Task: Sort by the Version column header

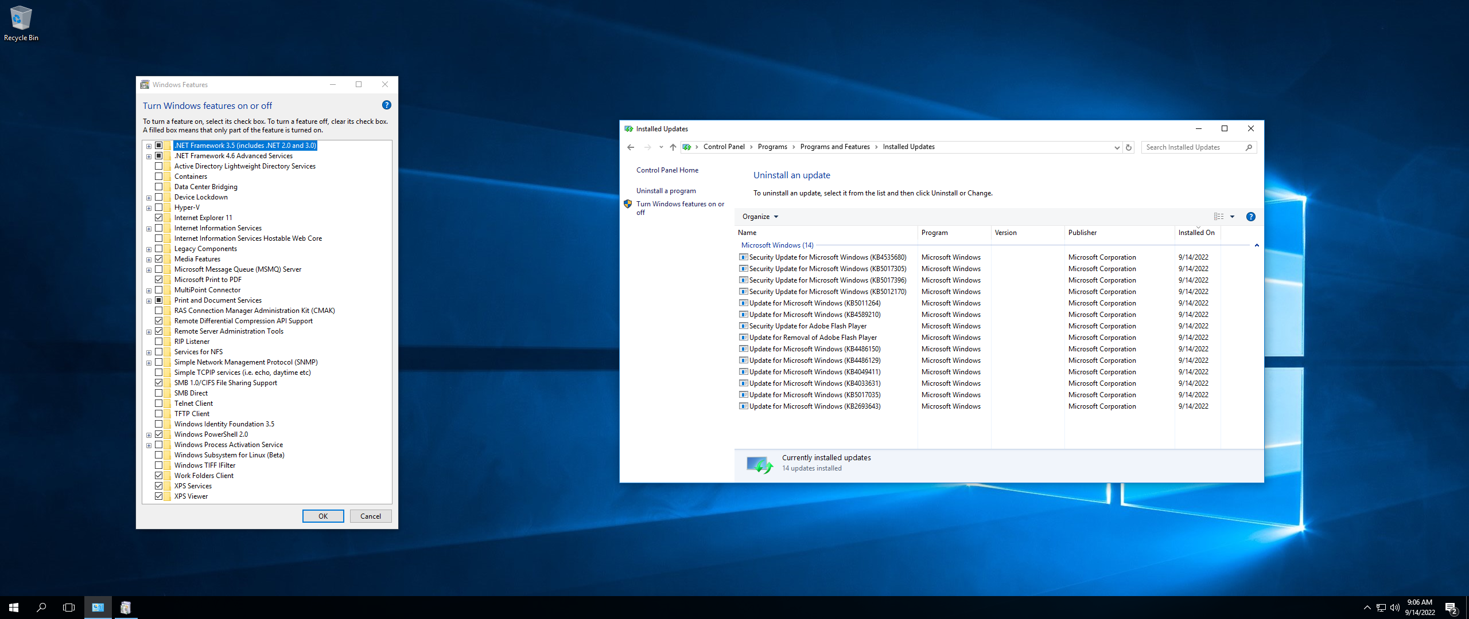Action: 1028,233
